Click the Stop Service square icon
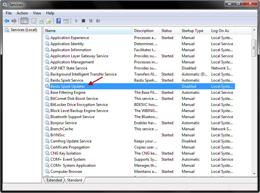The image size is (260, 193). tap(83, 21)
